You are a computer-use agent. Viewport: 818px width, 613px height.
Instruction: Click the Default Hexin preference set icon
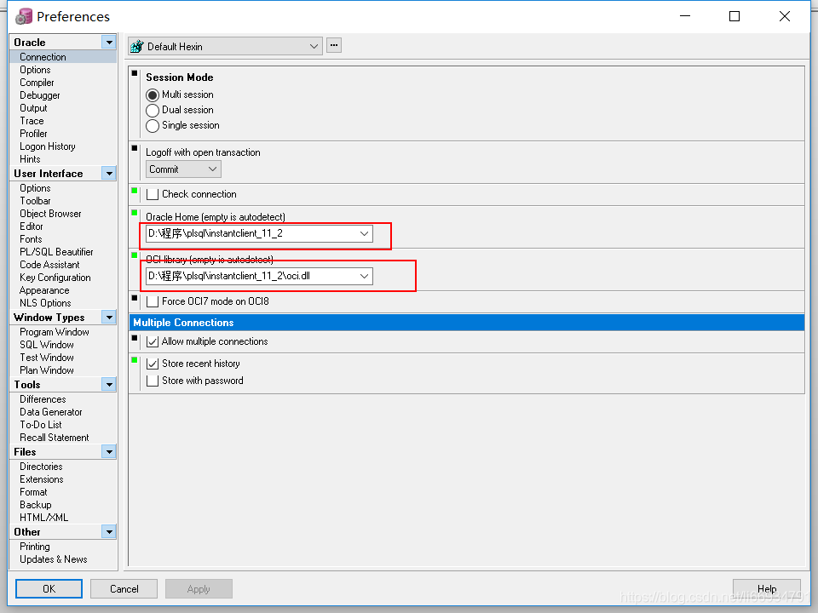[137, 46]
